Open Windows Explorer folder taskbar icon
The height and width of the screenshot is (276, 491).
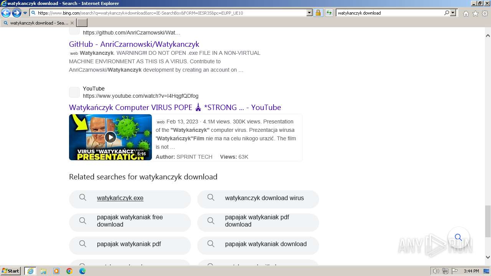point(43,271)
